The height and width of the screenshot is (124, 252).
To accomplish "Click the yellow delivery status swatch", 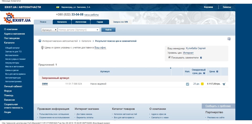I will 202,84.
